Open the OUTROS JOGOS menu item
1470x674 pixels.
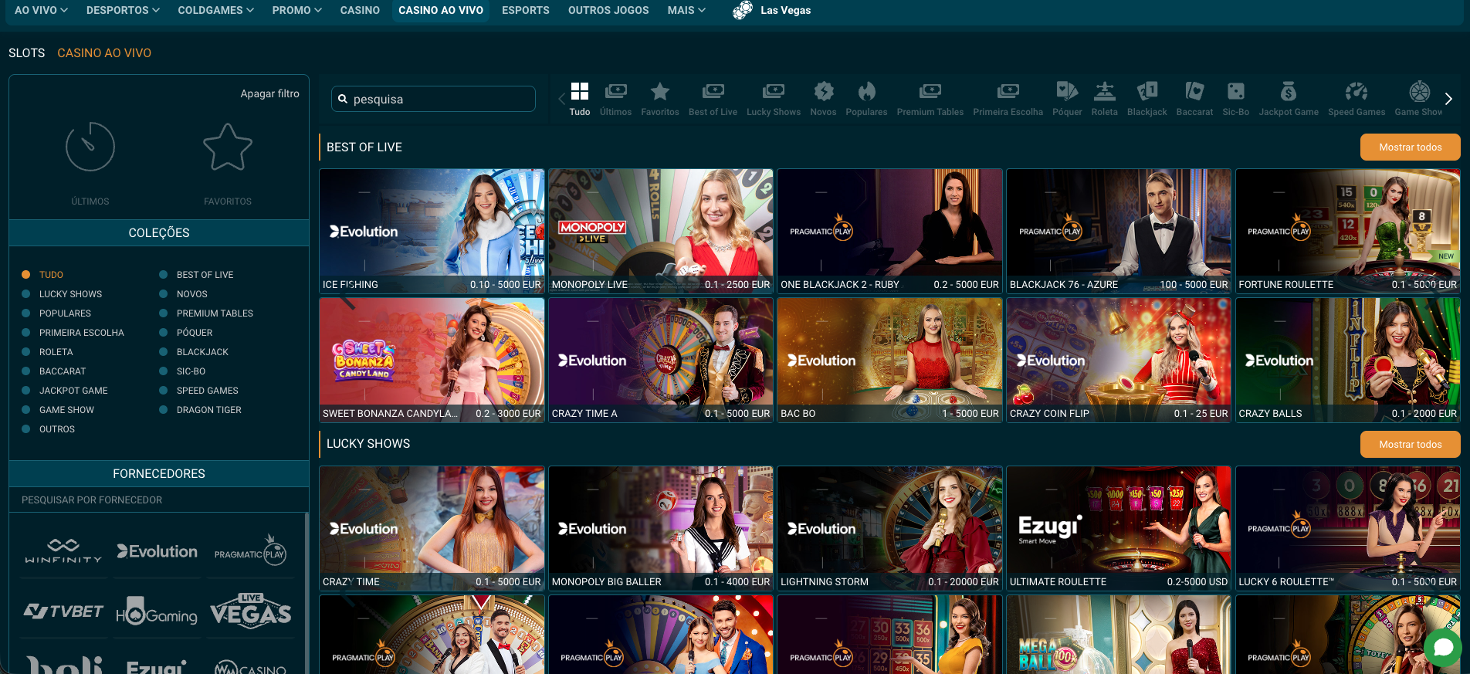(x=608, y=10)
